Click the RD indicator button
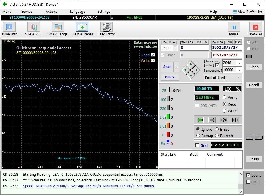265x195 pixels. pos(259,138)
